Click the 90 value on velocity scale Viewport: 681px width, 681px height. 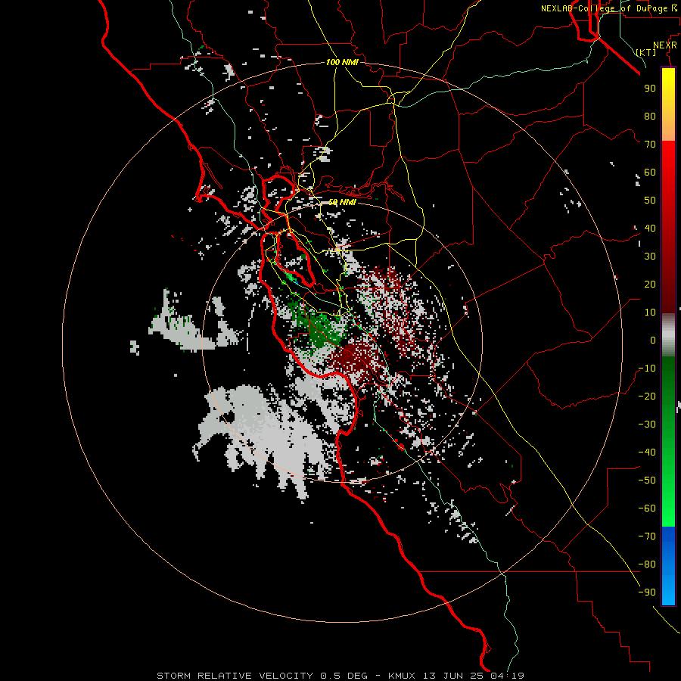coord(650,89)
